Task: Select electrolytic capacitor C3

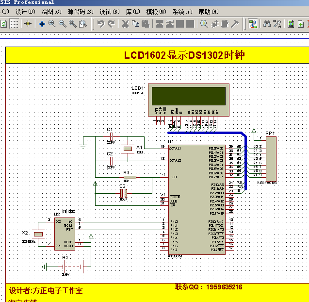Action: 124,193
